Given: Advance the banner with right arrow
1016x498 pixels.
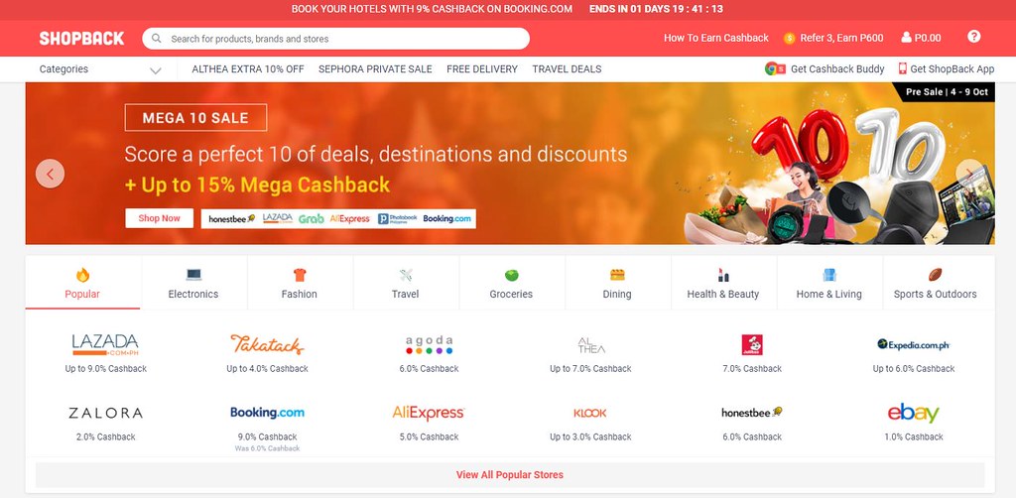Looking at the screenshot, I should tap(969, 174).
